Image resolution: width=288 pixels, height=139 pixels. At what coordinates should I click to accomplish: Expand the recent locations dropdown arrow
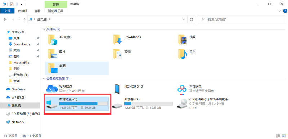(x=19, y=19)
